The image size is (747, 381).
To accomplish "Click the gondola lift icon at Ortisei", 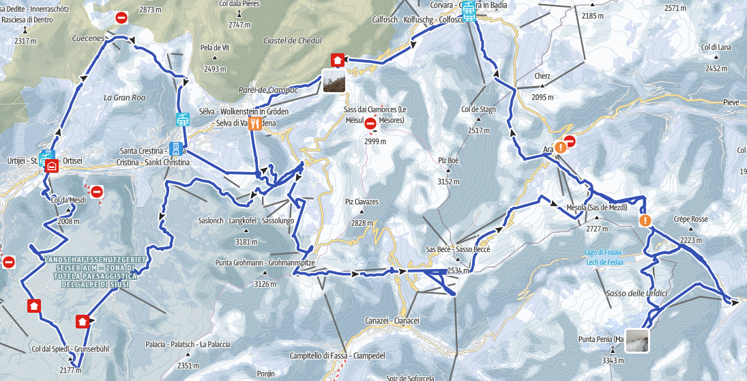I will [47, 156].
